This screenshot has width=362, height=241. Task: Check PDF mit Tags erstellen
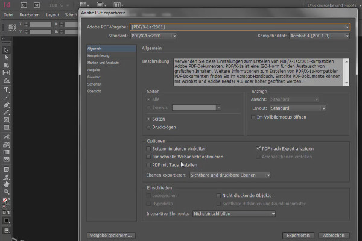(x=148, y=165)
